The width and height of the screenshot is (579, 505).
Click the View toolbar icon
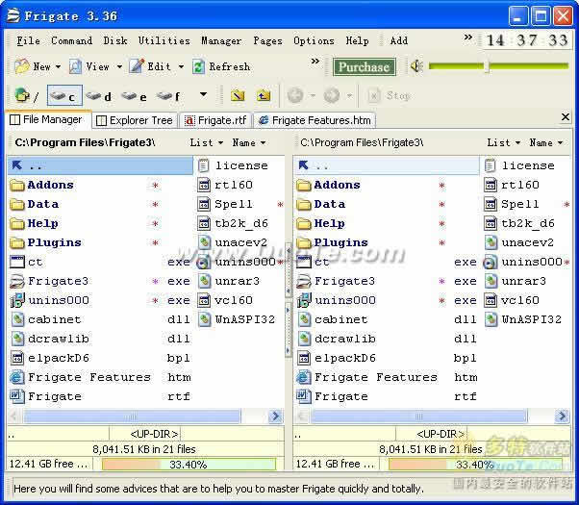coord(76,67)
